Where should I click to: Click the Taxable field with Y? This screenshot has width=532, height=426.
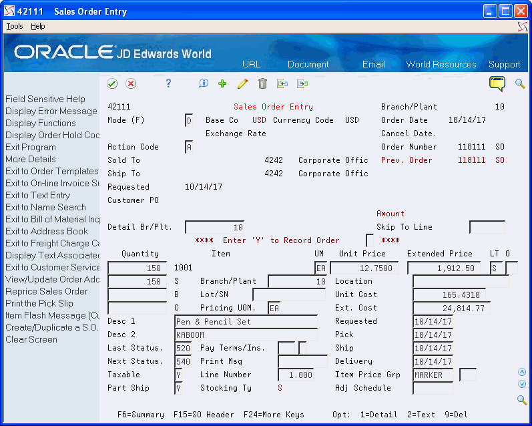coord(178,375)
